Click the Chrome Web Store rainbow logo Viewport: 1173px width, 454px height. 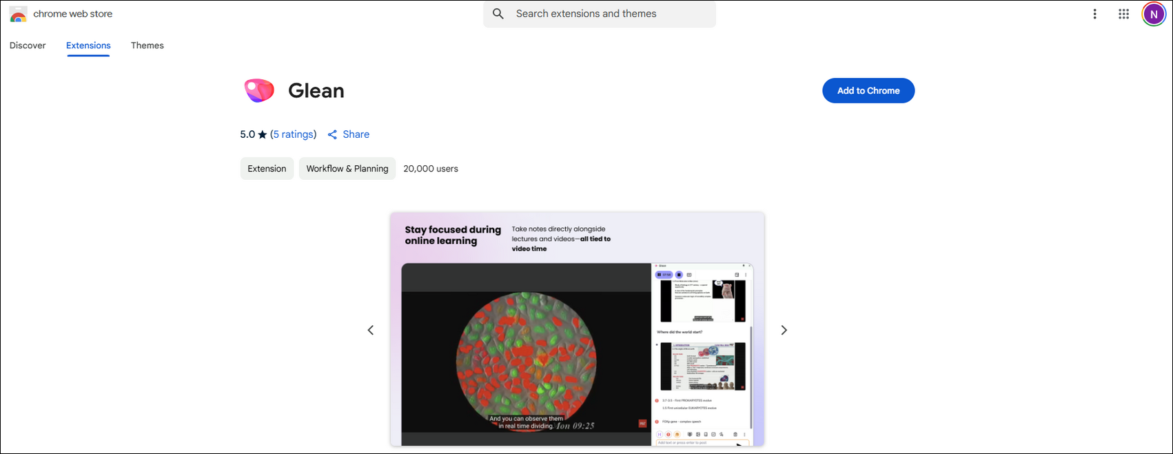coord(19,14)
